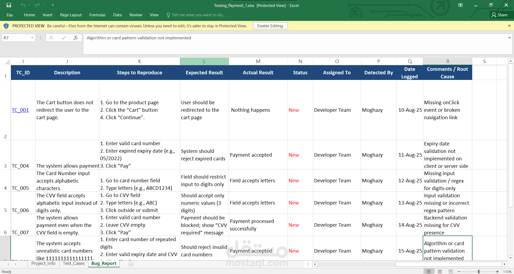Switch to the Project_Info sheet tab

(x=43, y=264)
